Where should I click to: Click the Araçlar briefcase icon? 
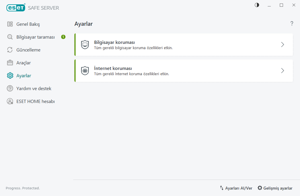tap(10, 63)
